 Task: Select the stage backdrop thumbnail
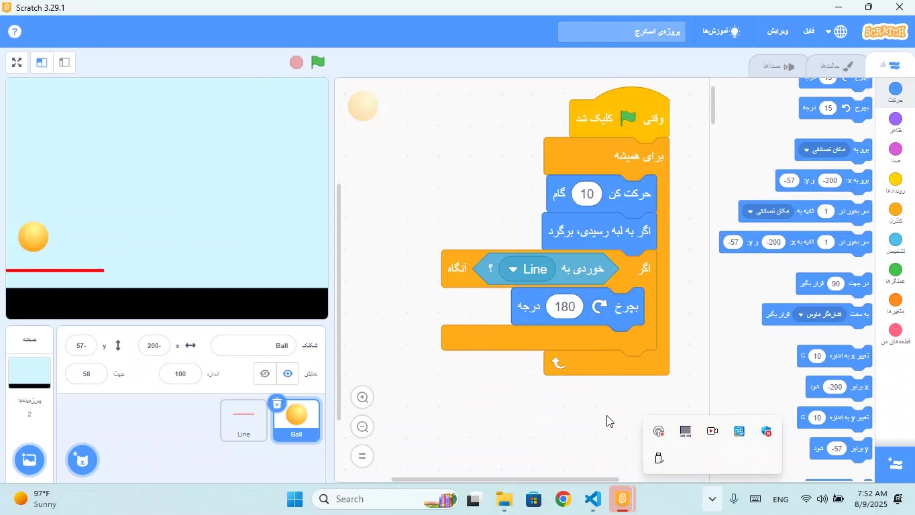tap(30, 373)
